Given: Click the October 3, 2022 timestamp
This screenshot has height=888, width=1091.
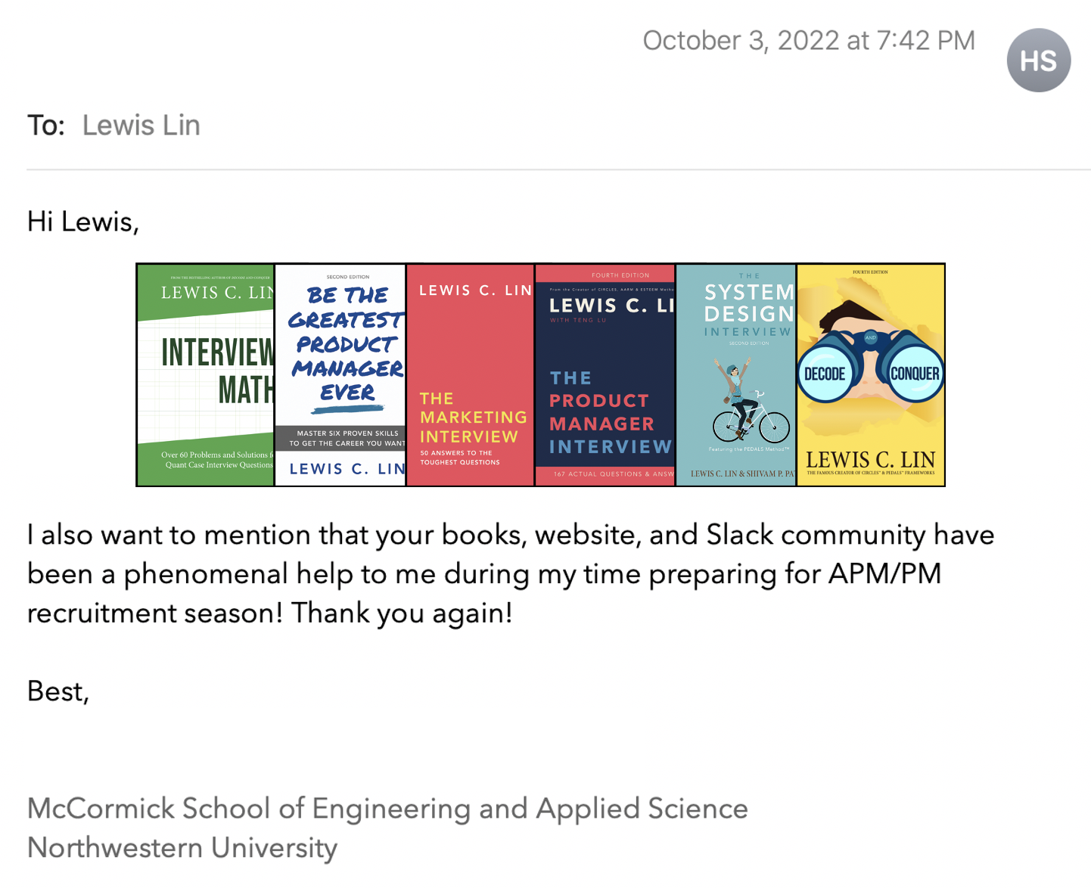Looking at the screenshot, I should click(809, 40).
